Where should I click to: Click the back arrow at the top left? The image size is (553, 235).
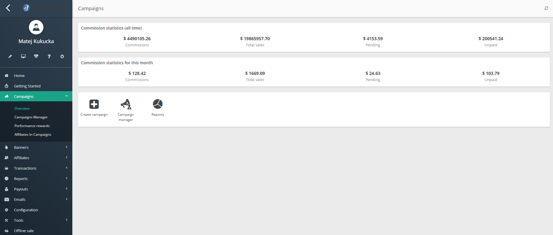point(8,8)
